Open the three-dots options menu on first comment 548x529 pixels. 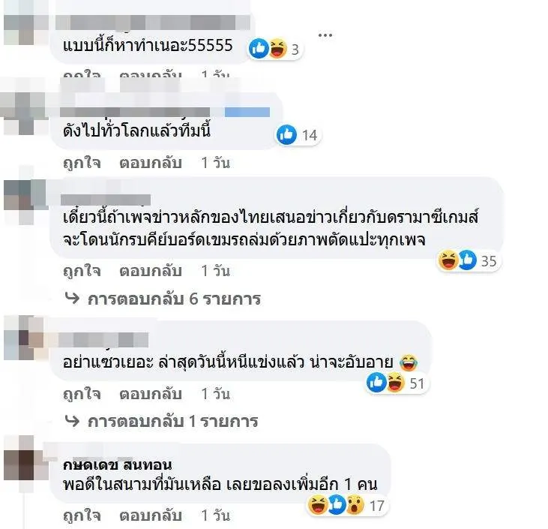[325, 35]
